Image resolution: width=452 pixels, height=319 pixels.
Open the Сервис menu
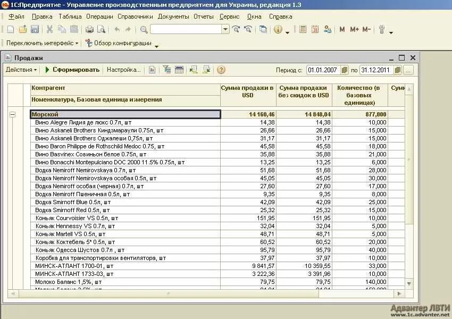[x=230, y=16]
